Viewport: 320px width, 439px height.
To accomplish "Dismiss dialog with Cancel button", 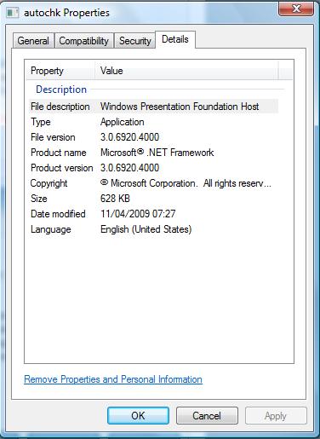I will tap(207, 416).
